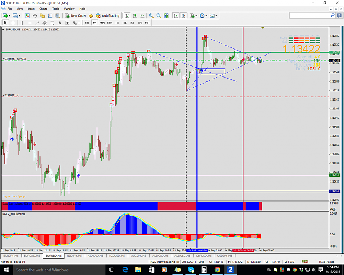Switch to Candlesticks chart type
This screenshot has width=344, height=275.
pos(135,15)
